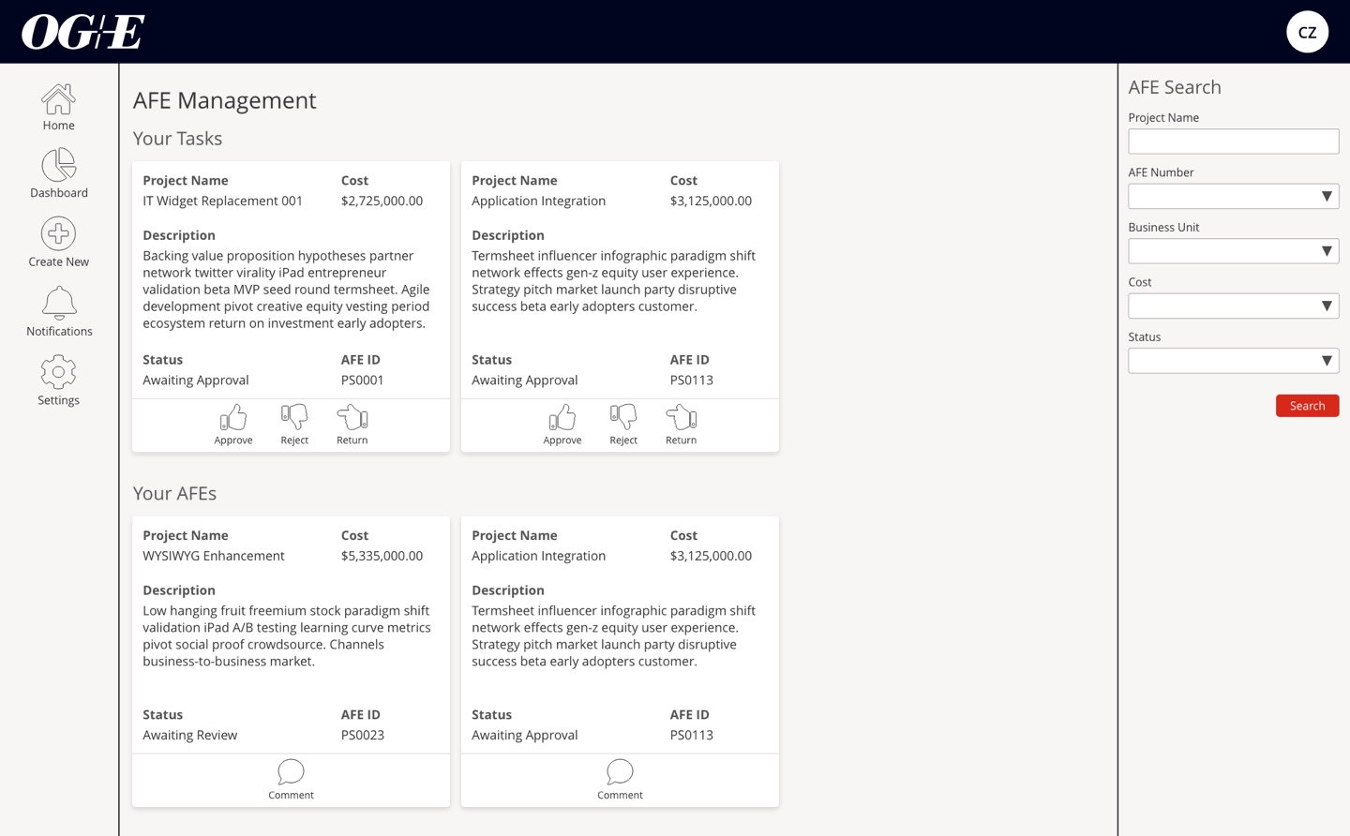Select the AFE ID value PS0001
This screenshot has width=1350, height=836.
click(363, 381)
